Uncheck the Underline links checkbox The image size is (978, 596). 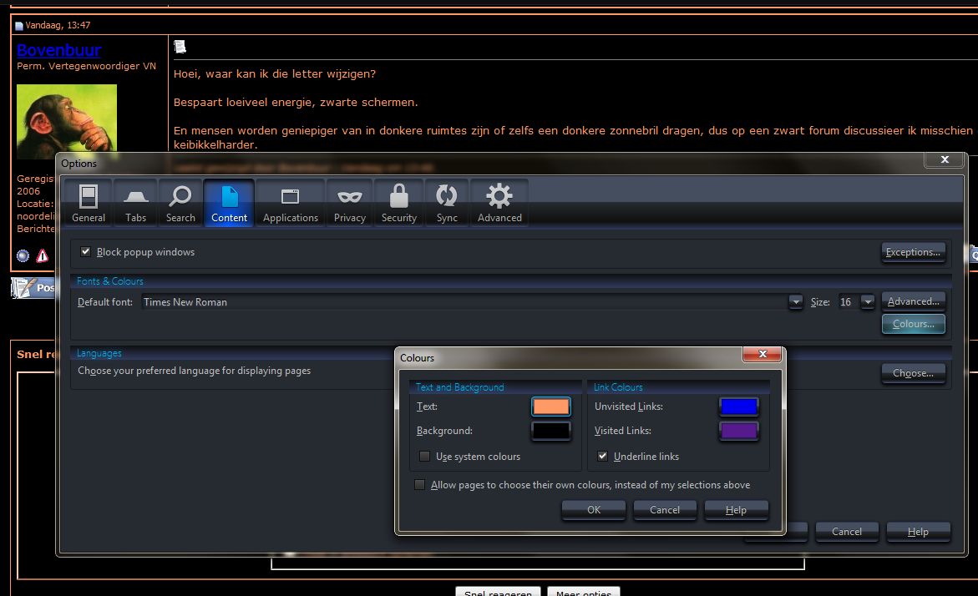point(603,457)
